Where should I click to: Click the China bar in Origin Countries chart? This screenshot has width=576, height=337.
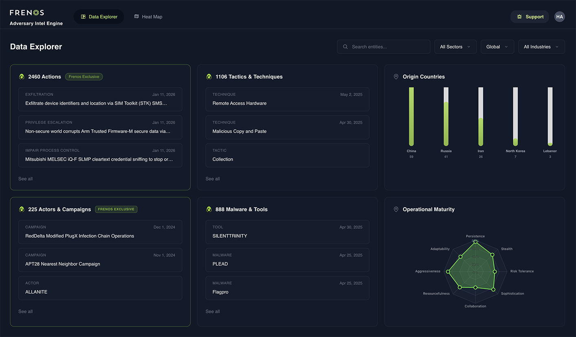(x=411, y=116)
